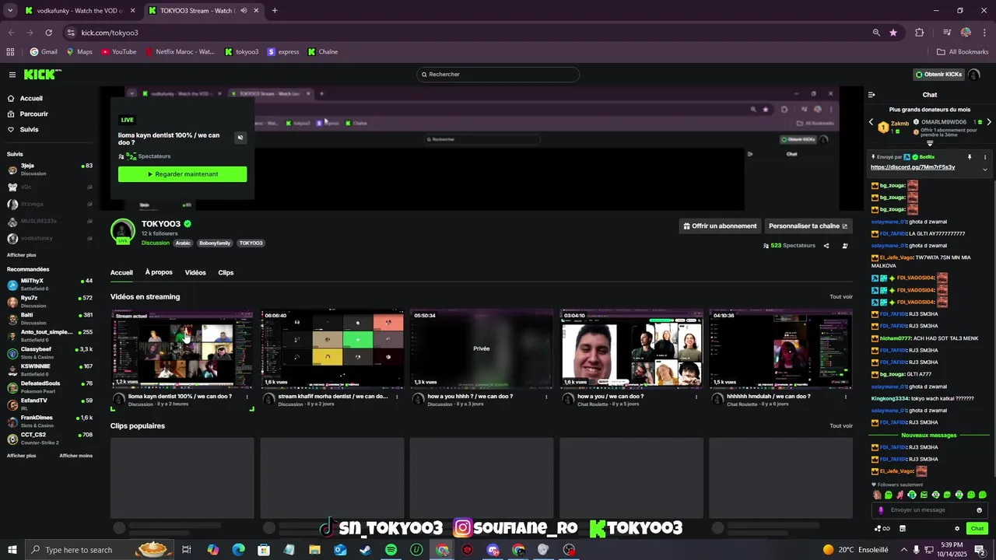Click 'Offrir un abonnement' button
This screenshot has width=996, height=560.
coord(720,226)
